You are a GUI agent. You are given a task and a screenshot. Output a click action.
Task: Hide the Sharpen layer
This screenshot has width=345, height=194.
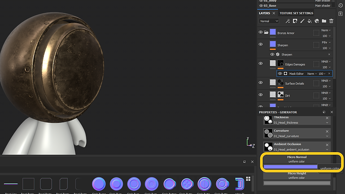click(260, 44)
